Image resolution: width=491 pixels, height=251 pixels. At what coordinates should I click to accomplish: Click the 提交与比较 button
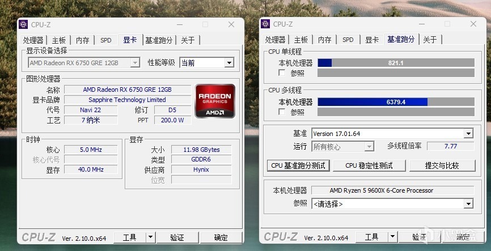[442, 165]
